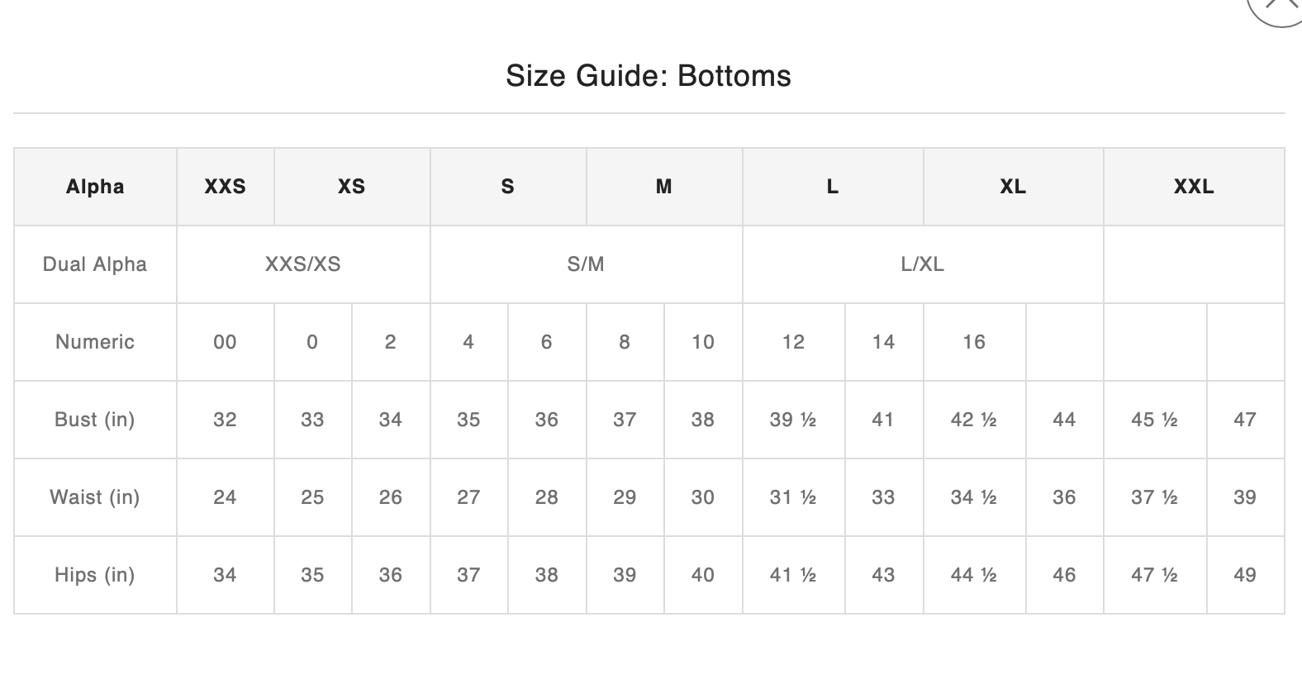Select the XS alpha size header
Viewport: 1302px width, 684px height.
pos(351,187)
